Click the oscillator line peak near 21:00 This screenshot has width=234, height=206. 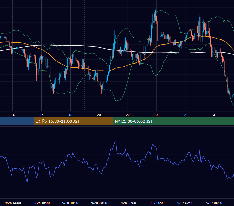(x=116, y=142)
